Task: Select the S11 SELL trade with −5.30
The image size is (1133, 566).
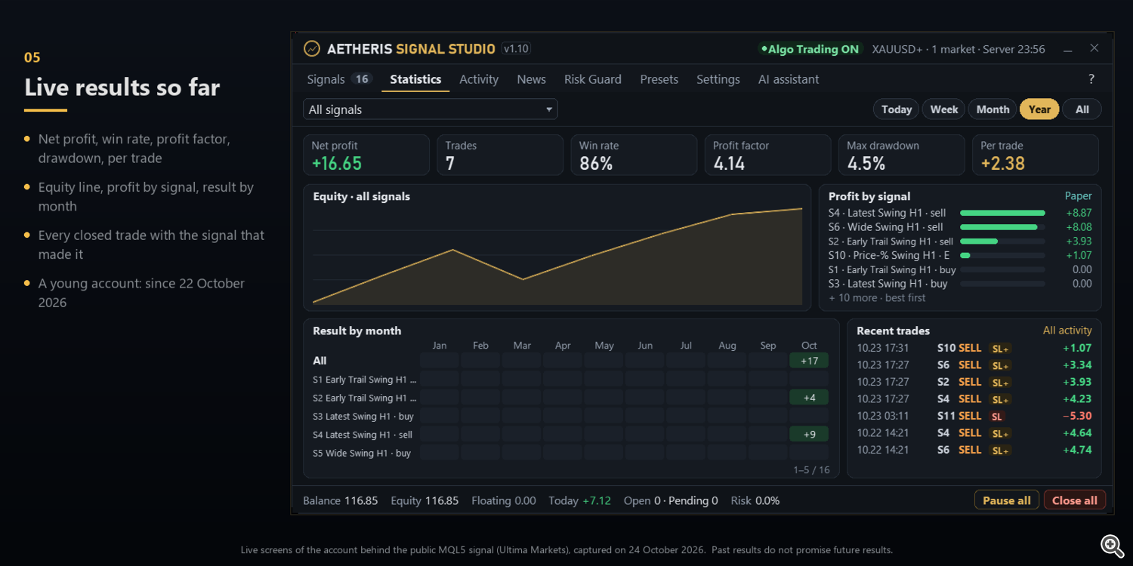Action: tap(974, 417)
